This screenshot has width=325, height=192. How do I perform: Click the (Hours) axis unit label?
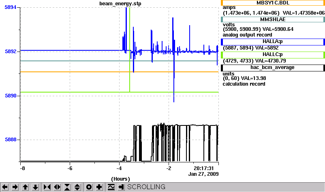coord(120,179)
